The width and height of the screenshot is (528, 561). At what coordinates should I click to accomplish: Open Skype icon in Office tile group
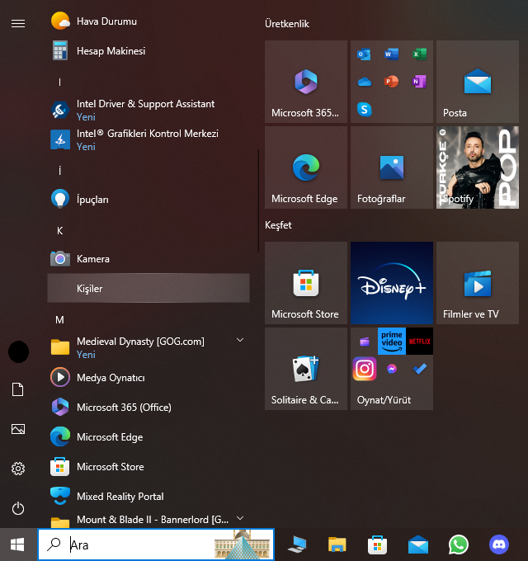point(364,109)
